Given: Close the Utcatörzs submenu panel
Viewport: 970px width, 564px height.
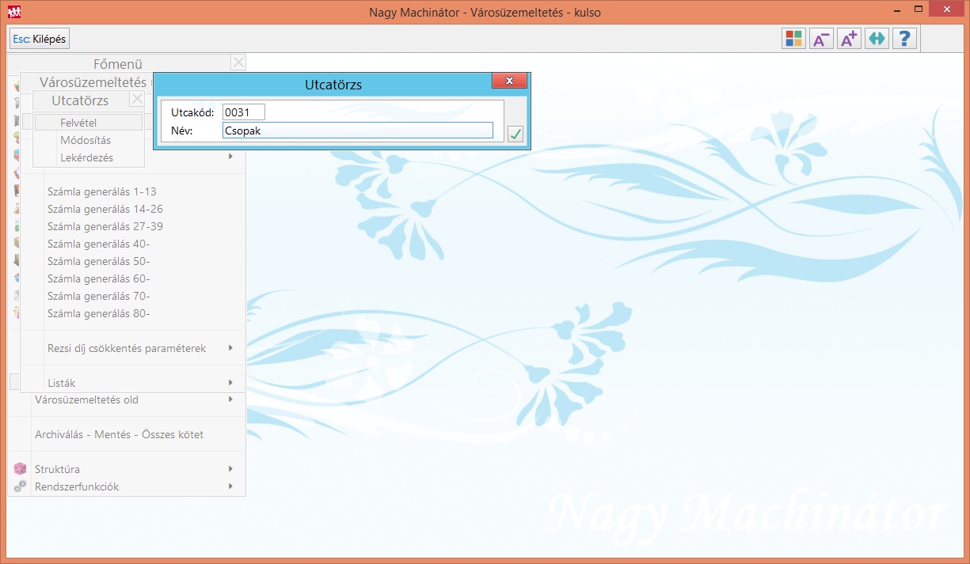Looking at the screenshot, I should coord(137,99).
